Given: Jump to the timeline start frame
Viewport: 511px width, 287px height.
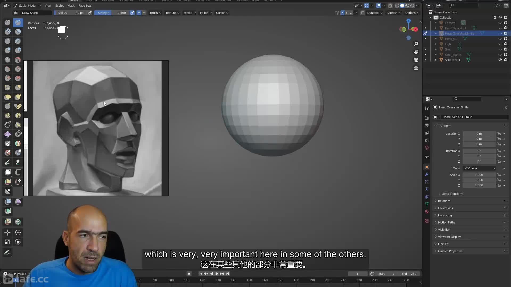Looking at the screenshot, I should [x=201, y=274].
